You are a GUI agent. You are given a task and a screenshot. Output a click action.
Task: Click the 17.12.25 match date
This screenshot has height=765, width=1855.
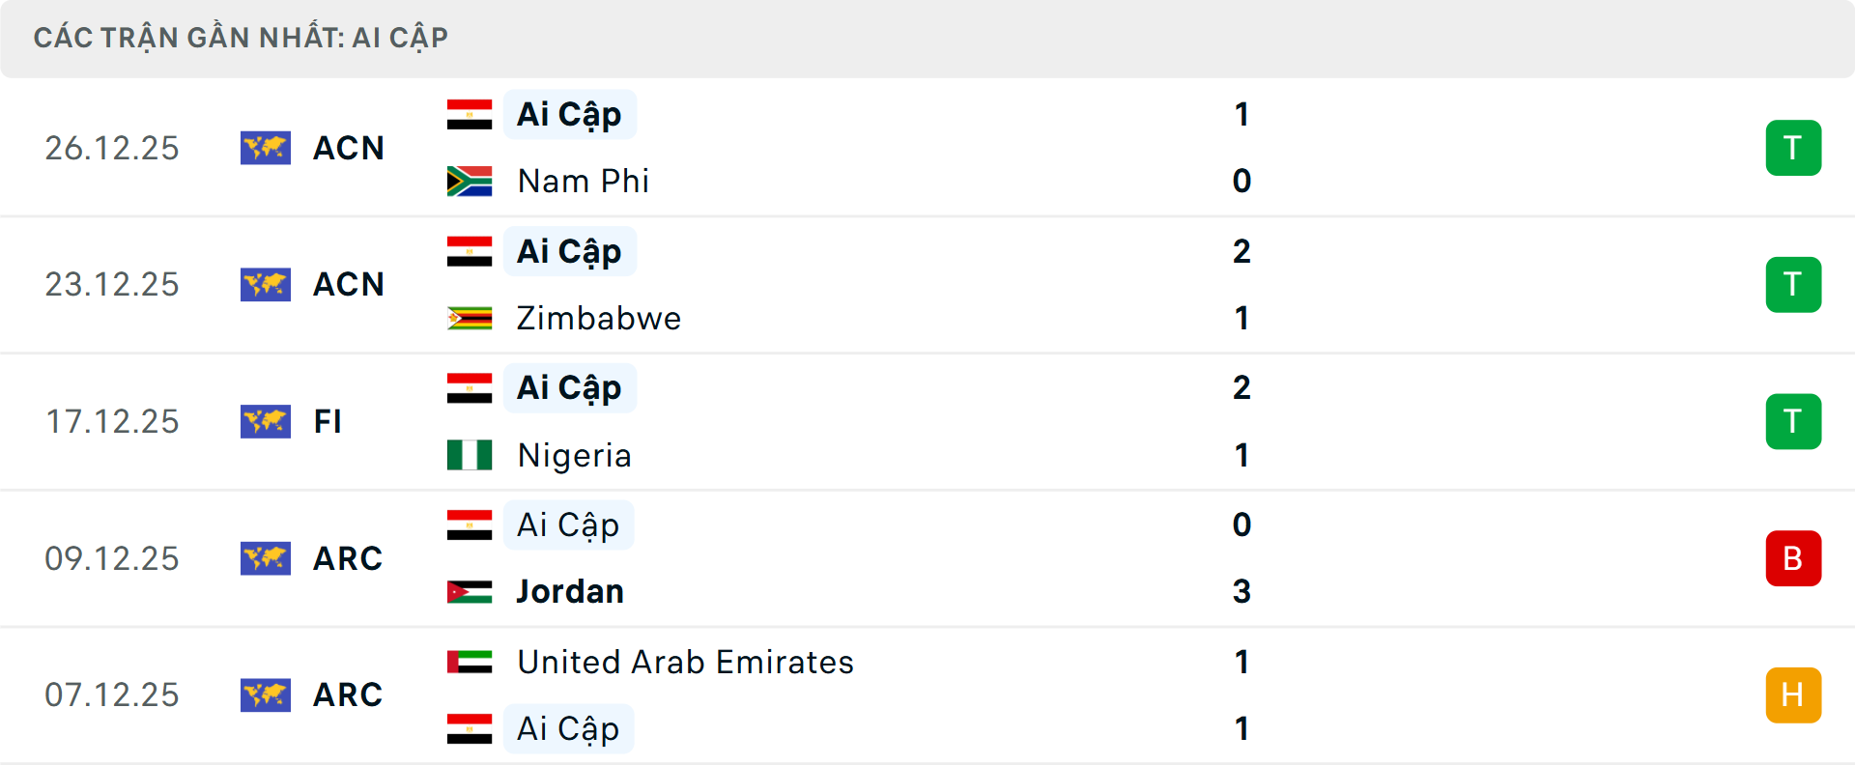coord(112,421)
